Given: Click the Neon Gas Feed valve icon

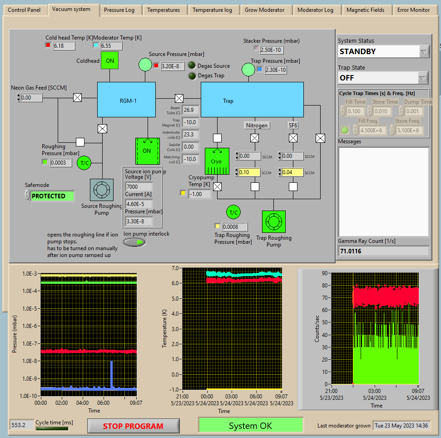Looking at the screenshot, I should [78, 97].
